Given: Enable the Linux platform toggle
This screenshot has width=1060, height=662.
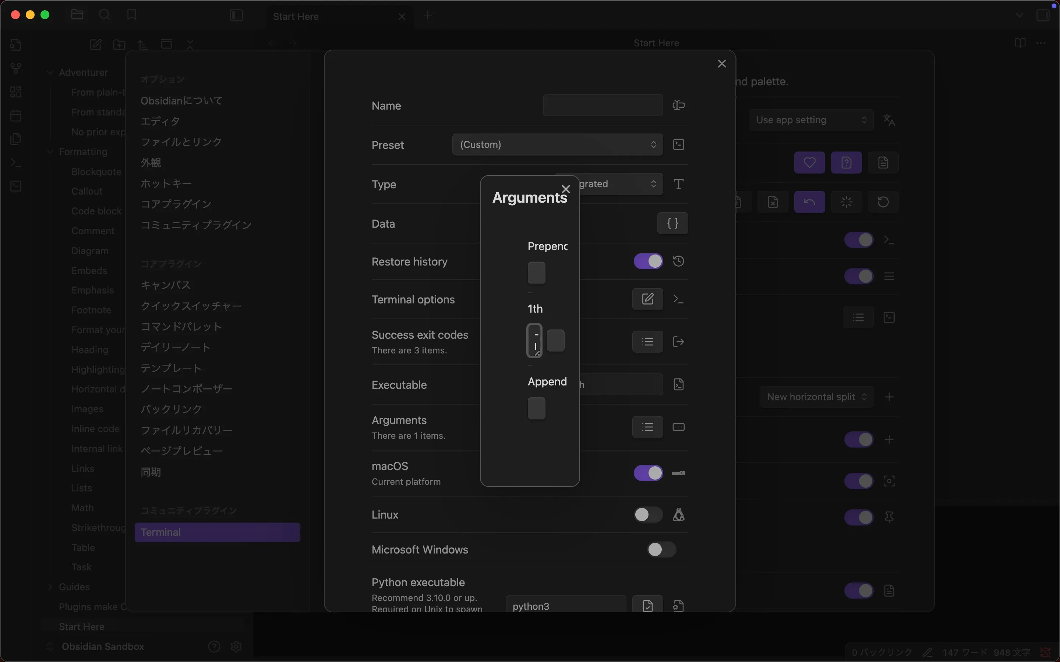Looking at the screenshot, I should (648, 515).
